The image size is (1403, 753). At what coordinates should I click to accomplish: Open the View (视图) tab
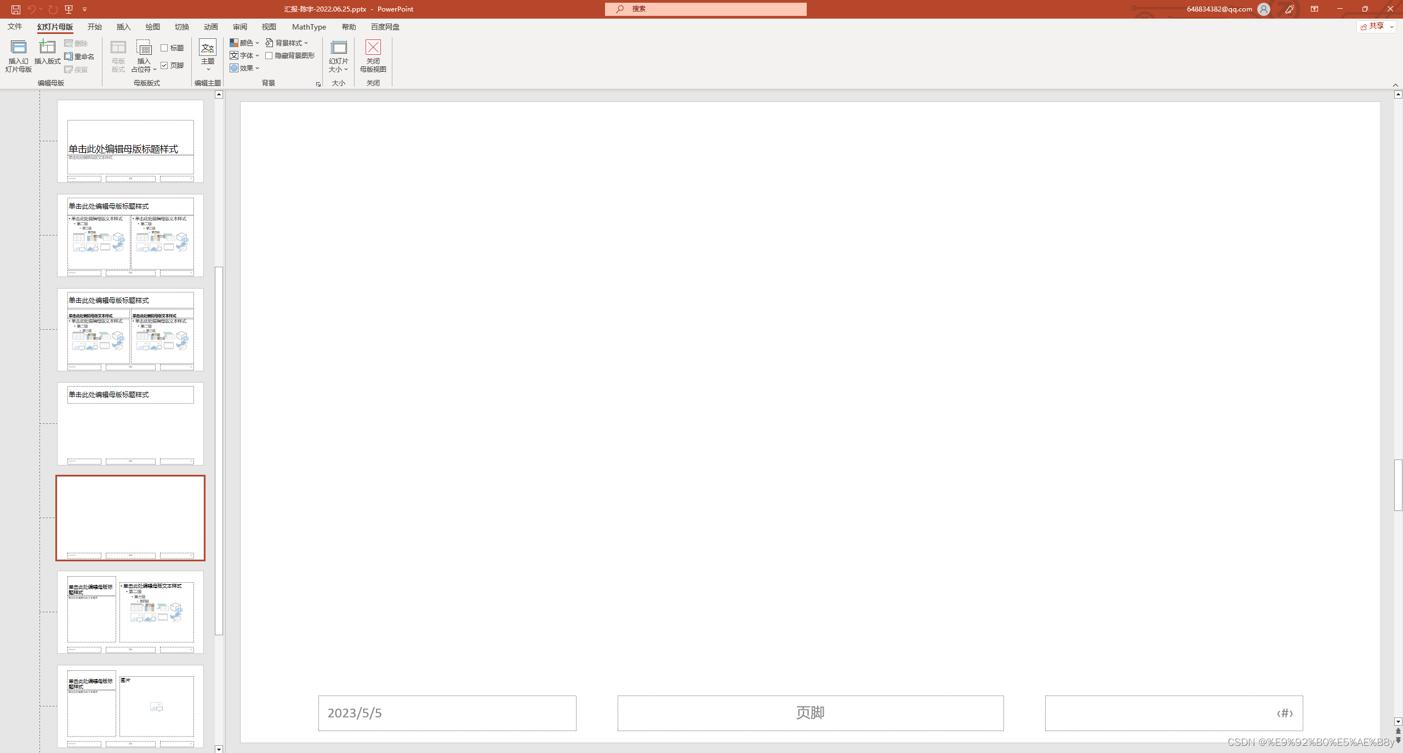coord(269,27)
